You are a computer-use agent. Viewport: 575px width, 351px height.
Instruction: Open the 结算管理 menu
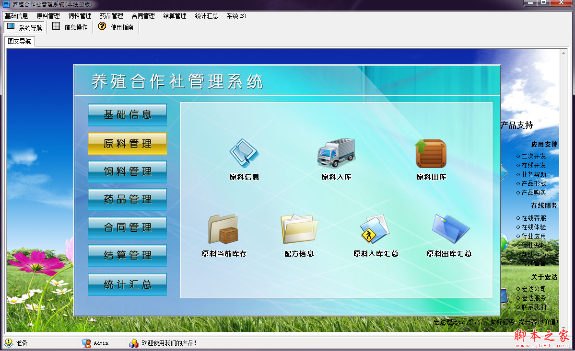tap(175, 16)
